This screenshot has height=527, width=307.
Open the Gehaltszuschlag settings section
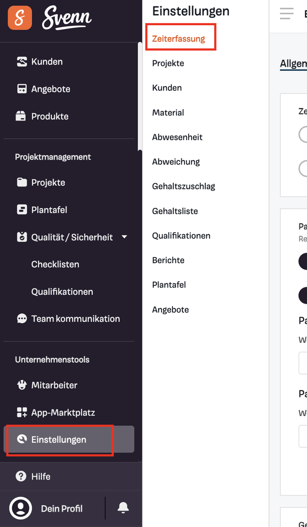(x=184, y=186)
